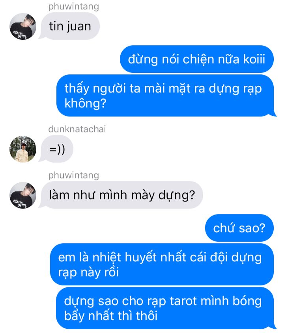This screenshot has width=284, height=333.
Task: Open phuwintang's avatar beside "tin juan"
Action: point(23,26)
